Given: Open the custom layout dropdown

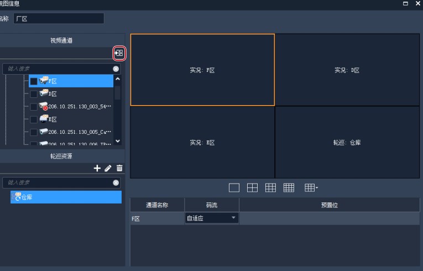Looking at the screenshot, I should coord(311,187).
